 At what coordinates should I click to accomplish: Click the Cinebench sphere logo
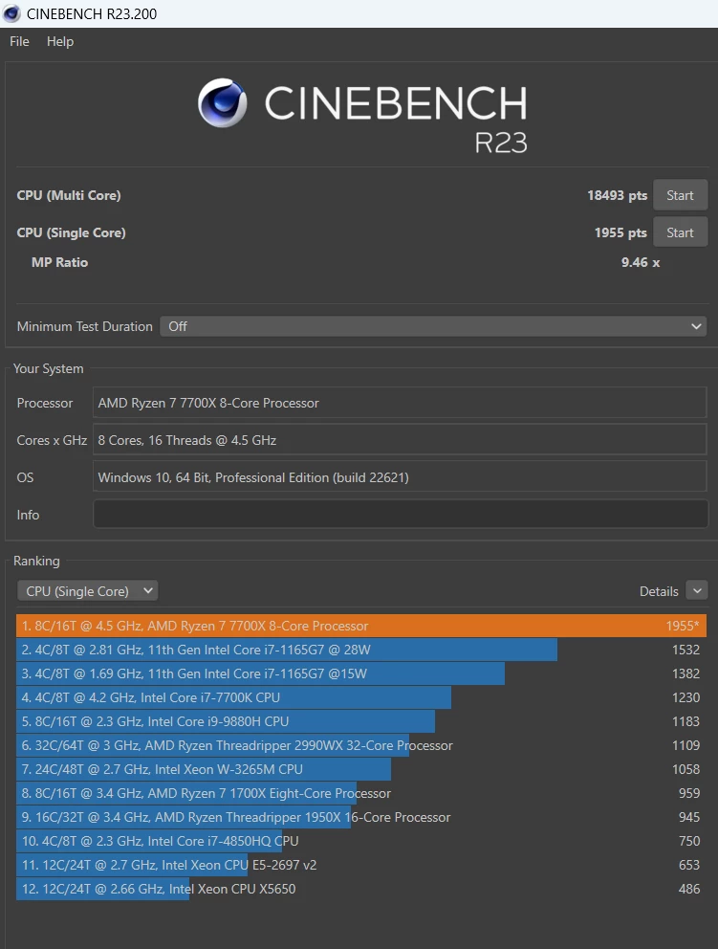coord(223,102)
